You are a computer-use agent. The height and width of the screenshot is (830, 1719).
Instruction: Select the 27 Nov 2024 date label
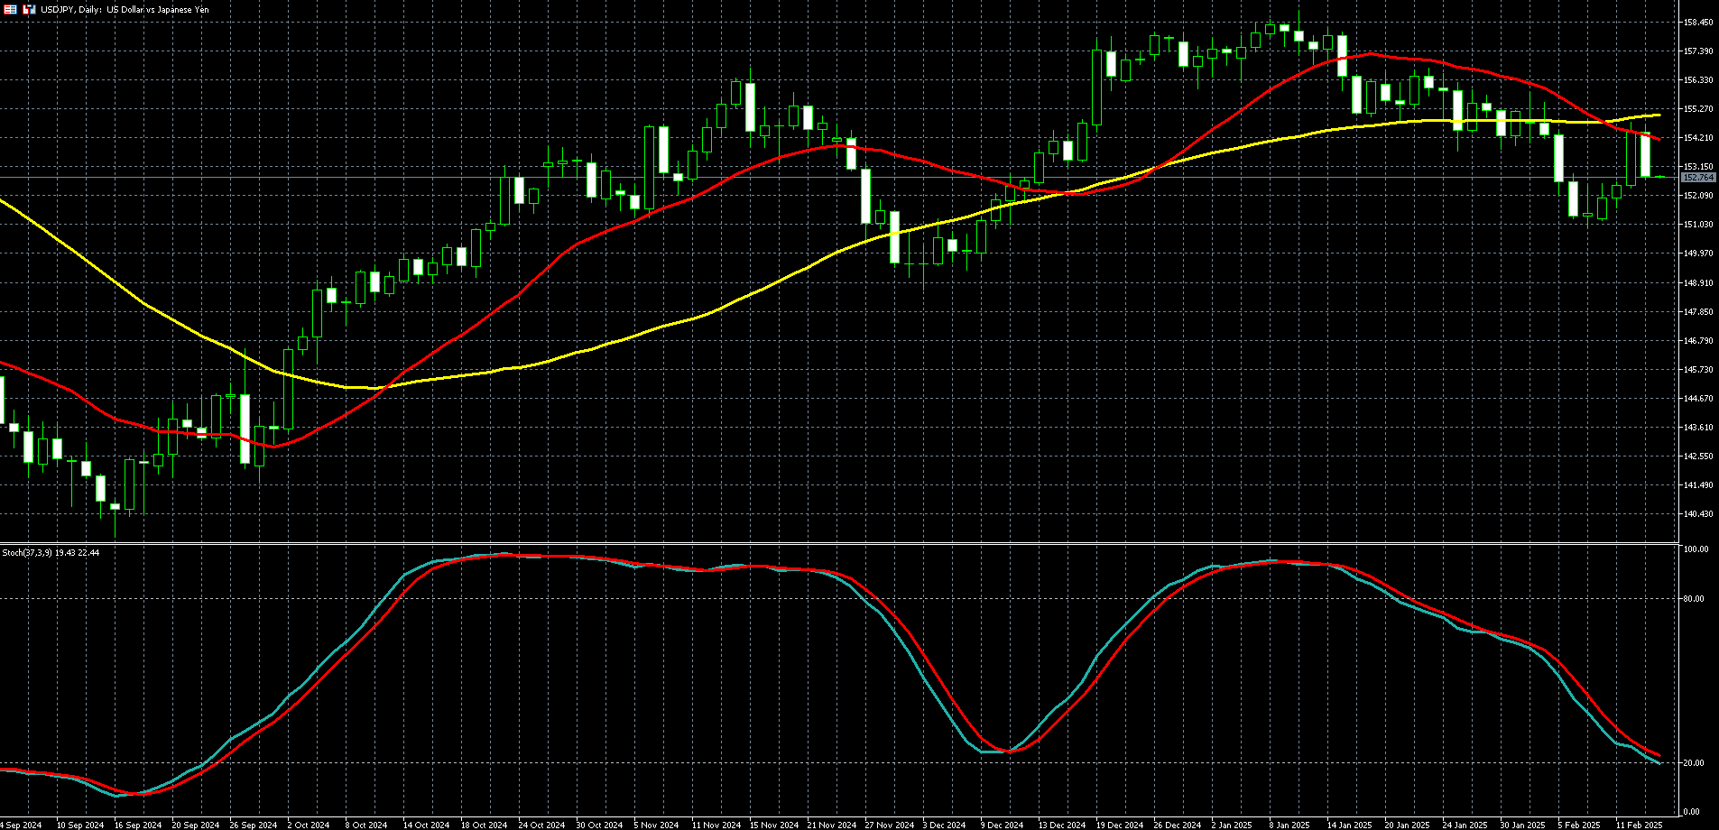889,825
